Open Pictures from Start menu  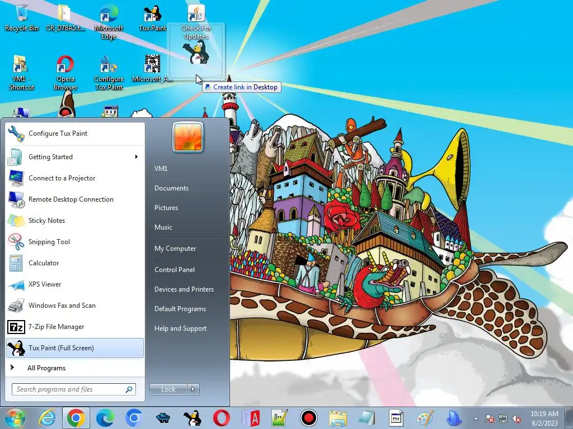[166, 208]
